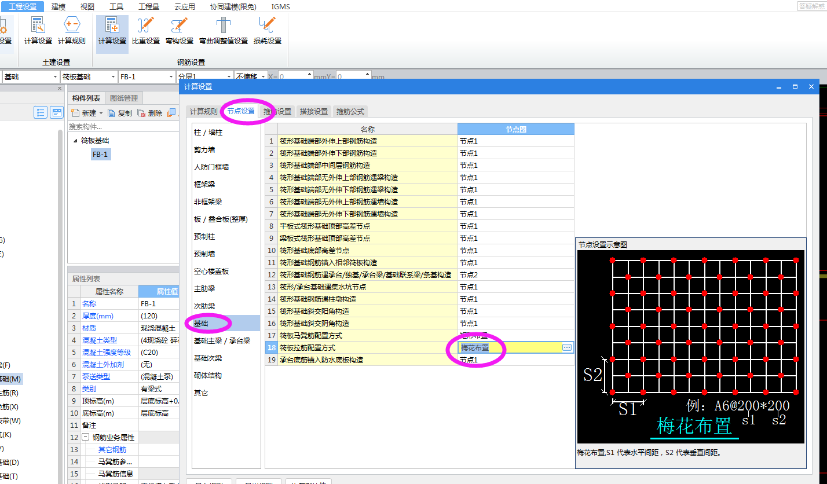
Task: Switch to the 构件列表 tab
Action: pyautogui.click(x=86, y=98)
